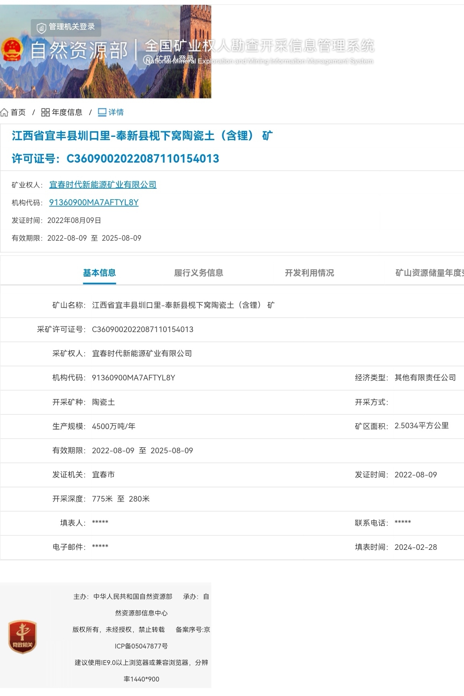464x696 pixels.
Task: Click the 开采方式 label
Action: [x=371, y=402]
